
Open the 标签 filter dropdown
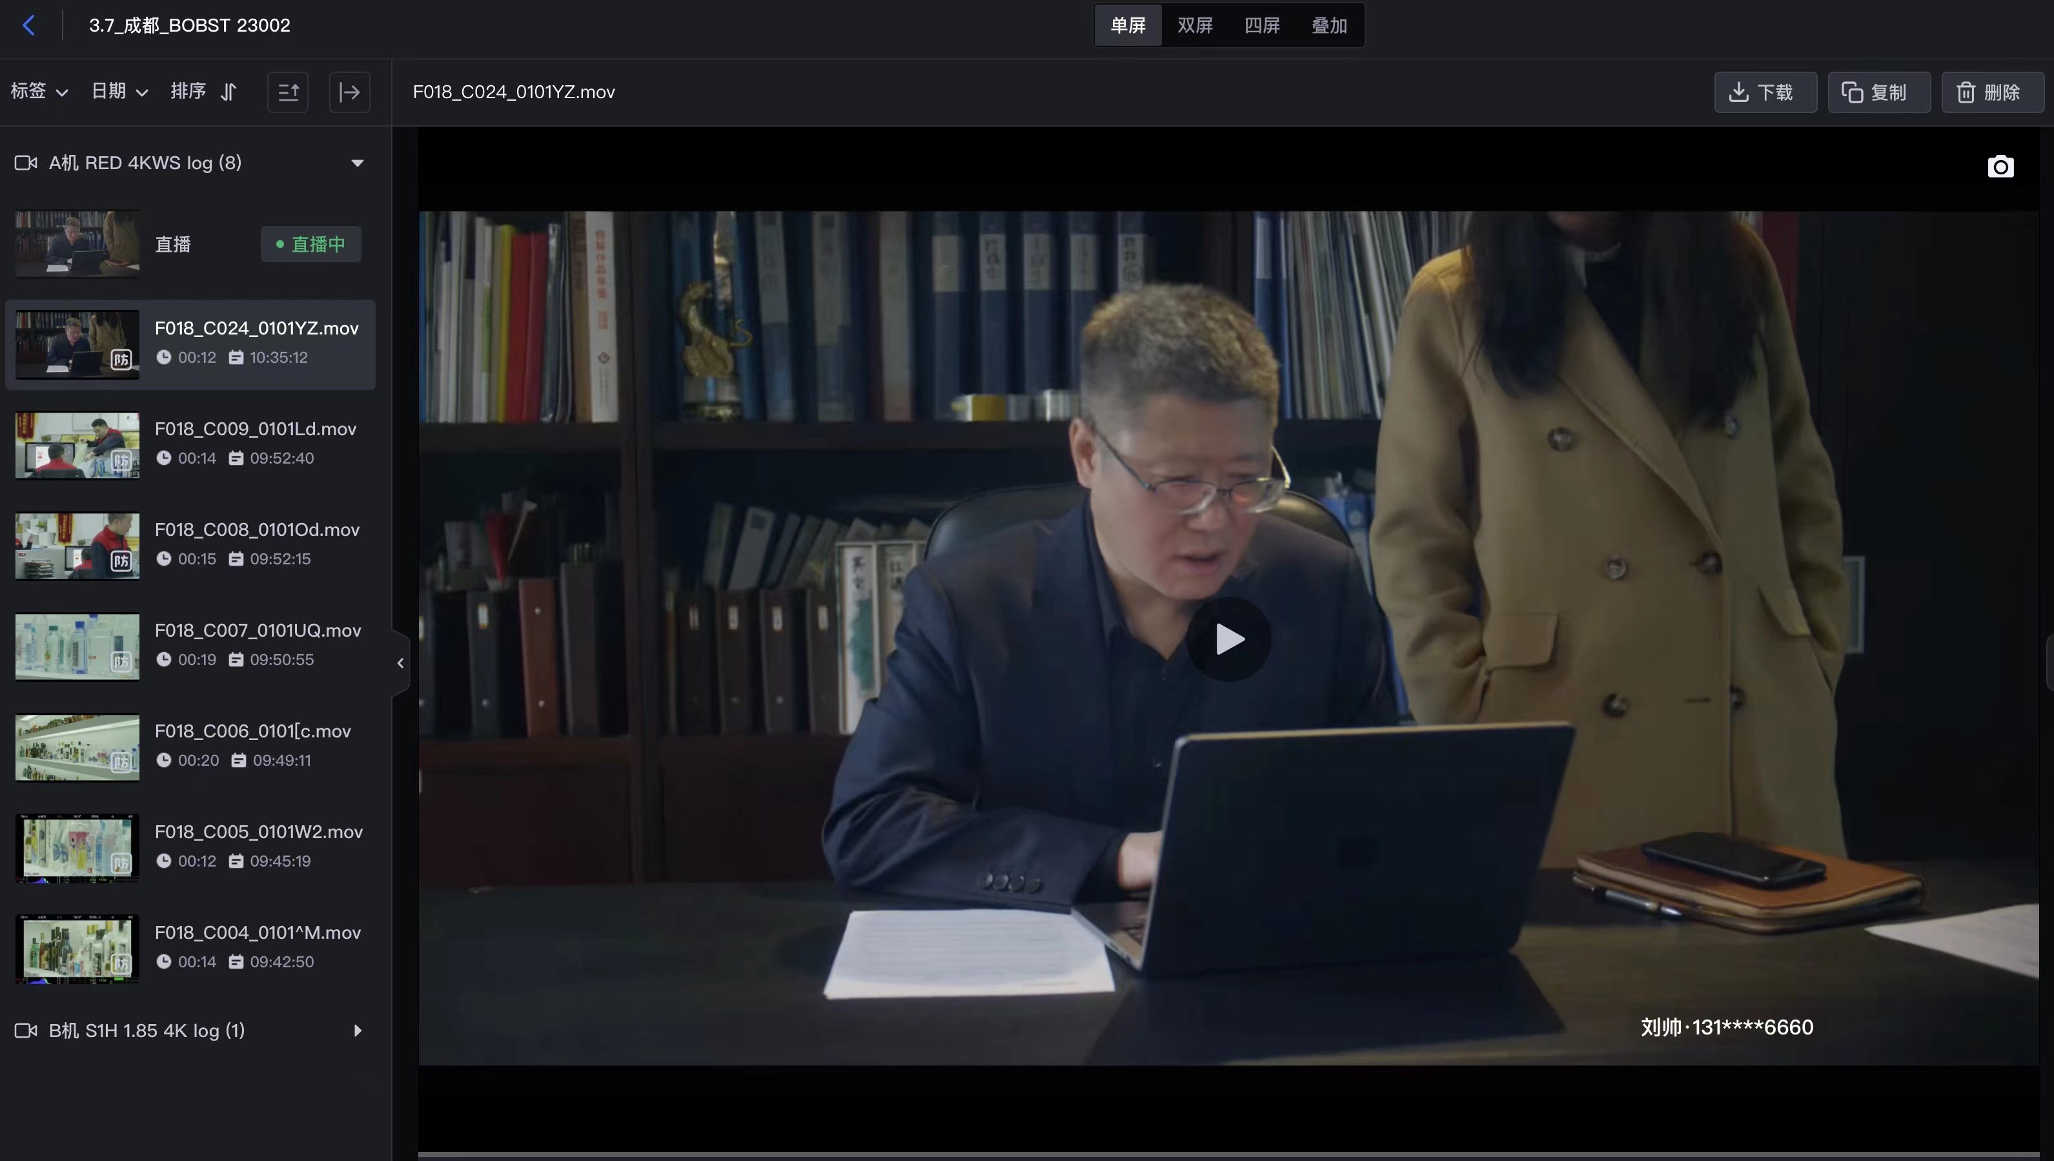[39, 91]
